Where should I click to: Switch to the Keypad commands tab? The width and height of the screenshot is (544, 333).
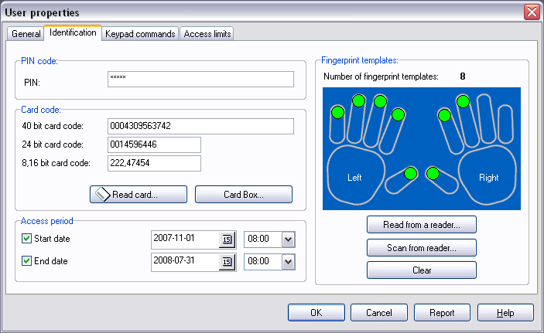click(x=141, y=34)
